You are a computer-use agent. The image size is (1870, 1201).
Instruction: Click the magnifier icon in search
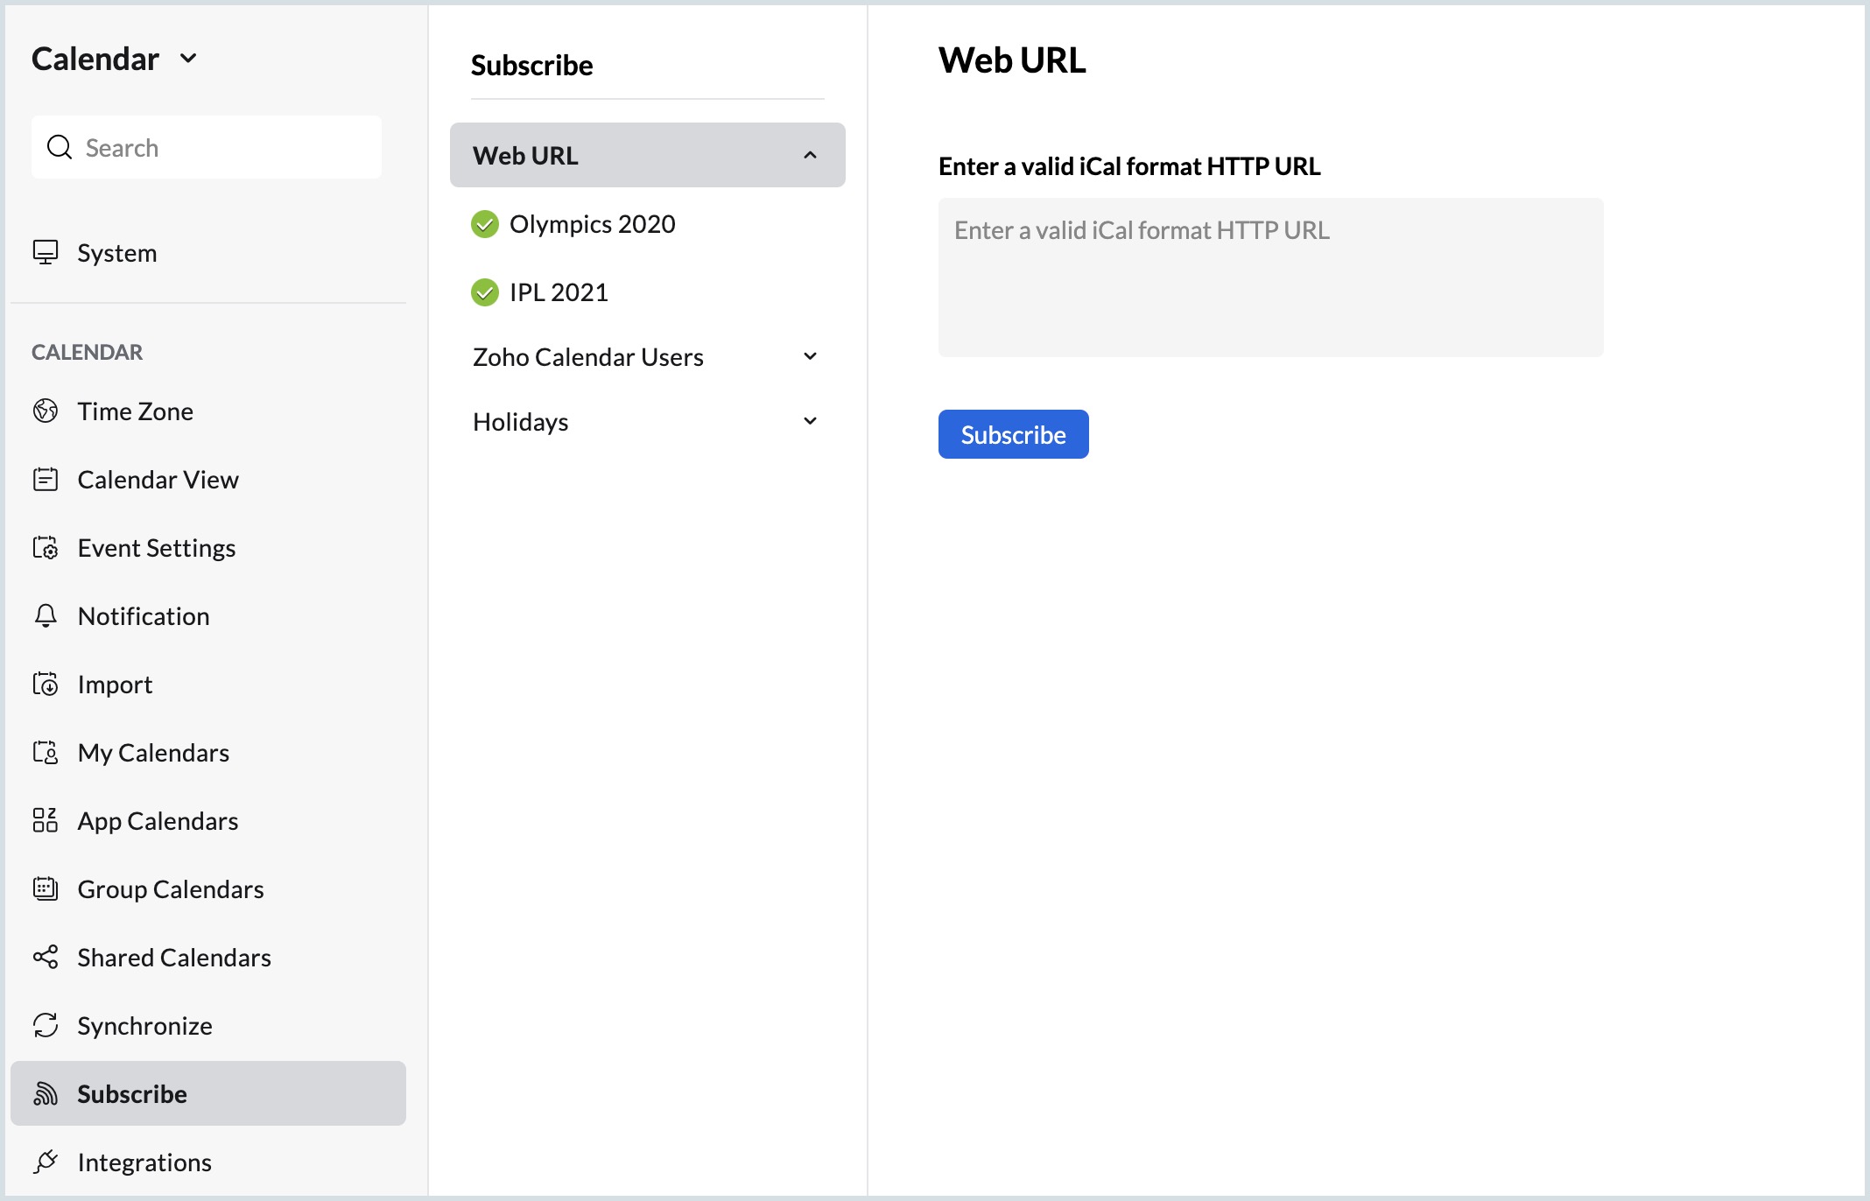(x=60, y=147)
